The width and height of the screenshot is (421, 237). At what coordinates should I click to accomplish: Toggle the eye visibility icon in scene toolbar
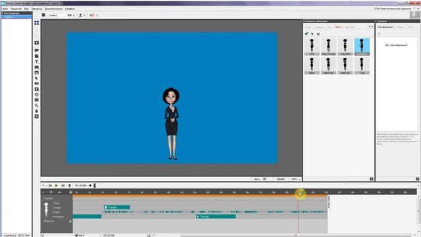click(x=70, y=15)
